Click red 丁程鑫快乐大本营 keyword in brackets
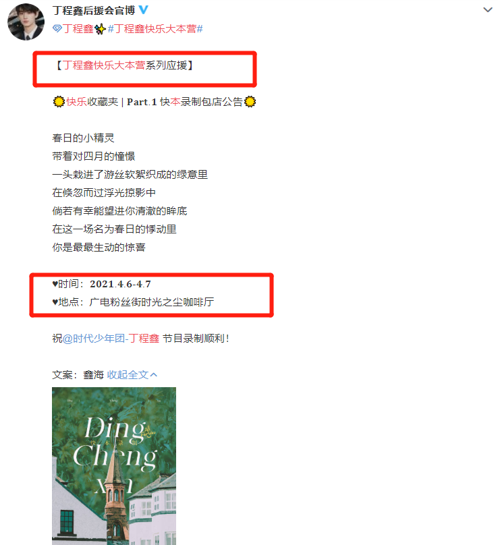The width and height of the screenshot is (498, 545). (x=104, y=65)
